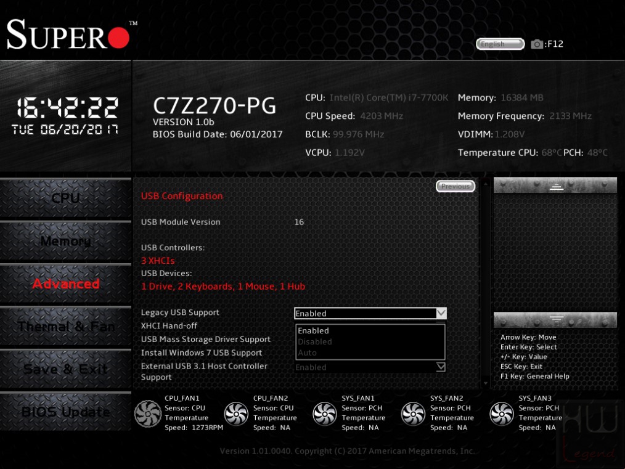The width and height of the screenshot is (625, 469).
Task: Click the SYS_FAN2 fan icon
Action: point(413,414)
